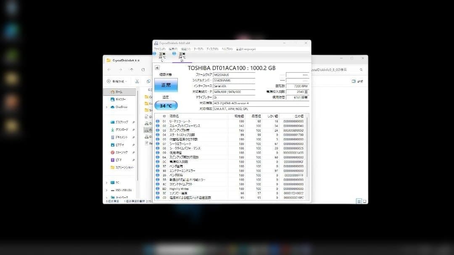This screenshot has height=255, width=454.
Task: Open Documents folder in Explorer sidebar
Action: click(x=119, y=137)
